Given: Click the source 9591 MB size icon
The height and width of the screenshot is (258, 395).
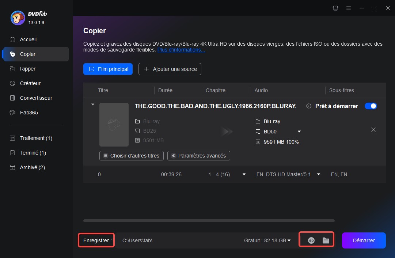Looking at the screenshot, I should pyautogui.click(x=137, y=140).
